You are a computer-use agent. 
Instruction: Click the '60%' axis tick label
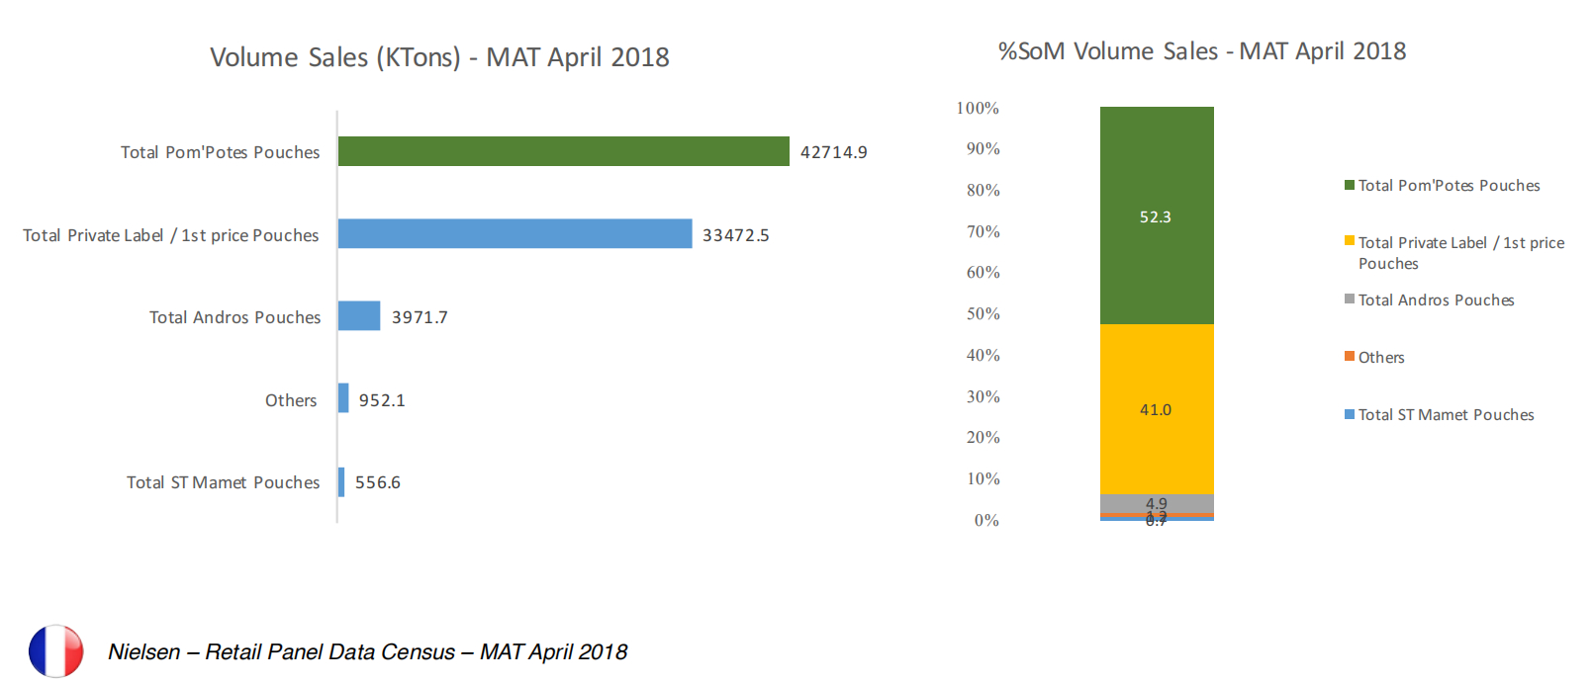pyautogui.click(x=984, y=272)
